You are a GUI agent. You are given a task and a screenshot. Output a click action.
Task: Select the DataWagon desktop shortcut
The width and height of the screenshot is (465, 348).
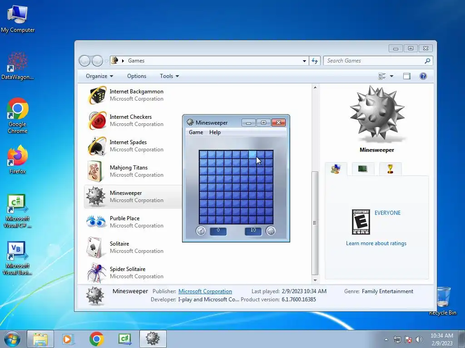(x=18, y=66)
